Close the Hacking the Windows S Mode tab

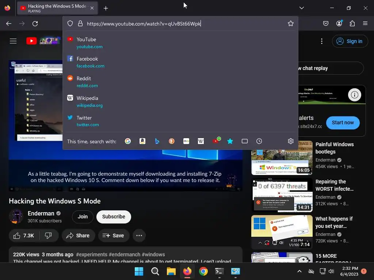[92, 8]
